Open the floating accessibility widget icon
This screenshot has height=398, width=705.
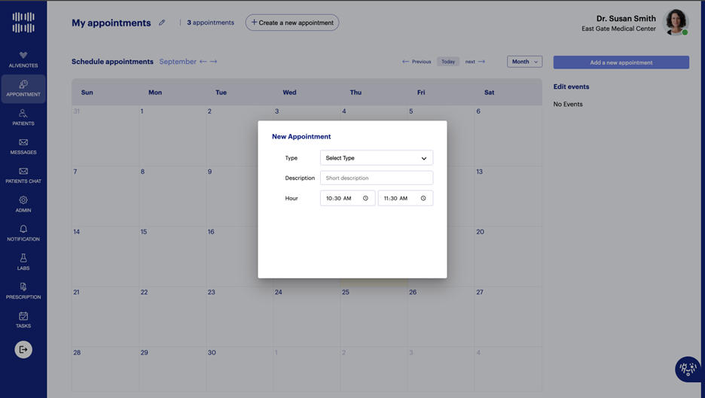click(x=687, y=369)
